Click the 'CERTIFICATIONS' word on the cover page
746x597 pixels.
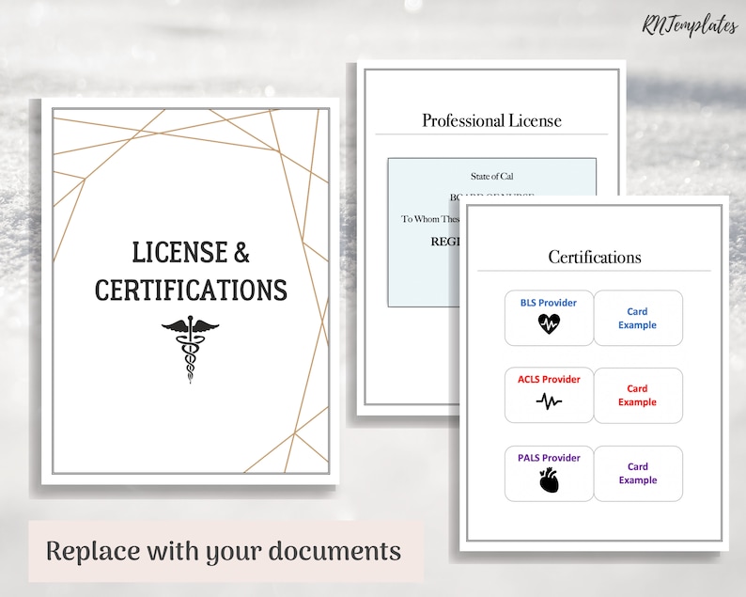pyautogui.click(x=191, y=290)
